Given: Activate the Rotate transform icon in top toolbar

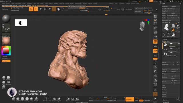Looking at the screenshot, I should click(49, 9).
